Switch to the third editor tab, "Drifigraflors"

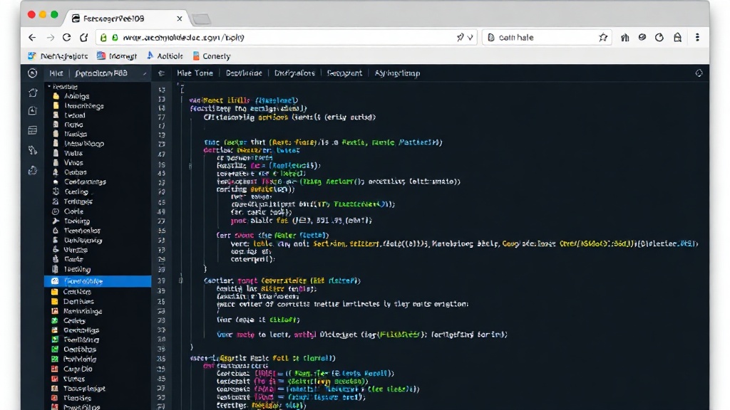point(294,73)
